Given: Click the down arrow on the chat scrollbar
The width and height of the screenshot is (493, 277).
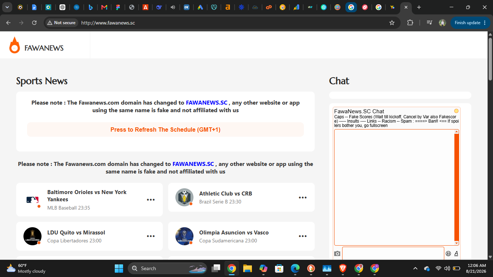Looking at the screenshot, I should (x=457, y=243).
